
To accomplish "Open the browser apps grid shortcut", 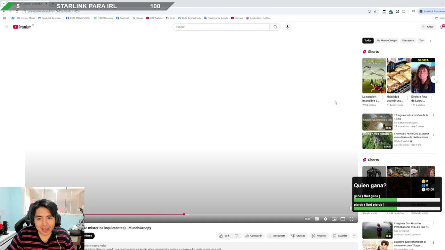I will (x=5, y=18).
